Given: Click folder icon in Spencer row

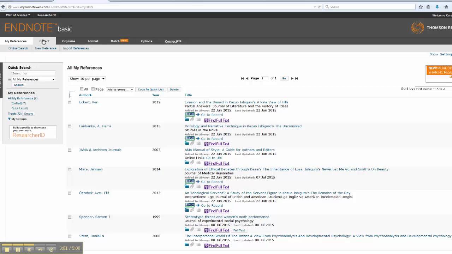Looking at the screenshot, I should point(187,230).
